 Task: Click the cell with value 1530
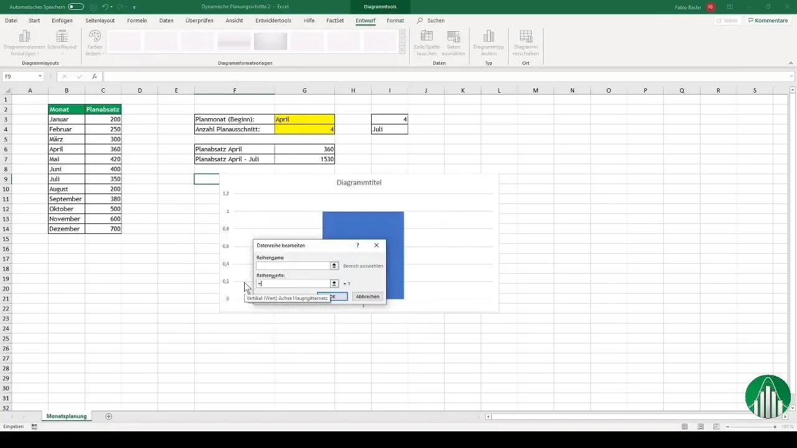304,159
